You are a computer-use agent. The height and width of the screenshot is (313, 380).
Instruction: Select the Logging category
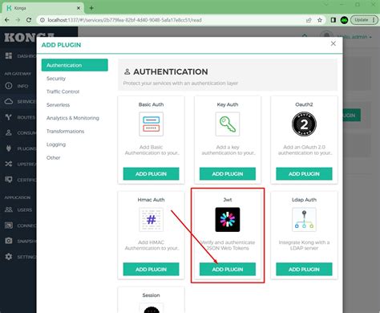pos(56,144)
